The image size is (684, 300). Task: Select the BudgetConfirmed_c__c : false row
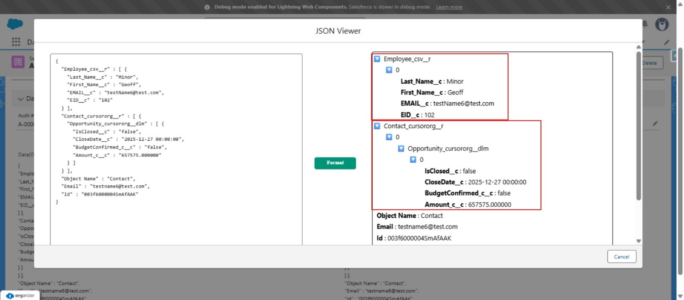pyautogui.click(x=467, y=193)
